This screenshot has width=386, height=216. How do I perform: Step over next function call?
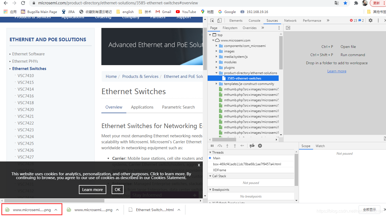(220, 146)
